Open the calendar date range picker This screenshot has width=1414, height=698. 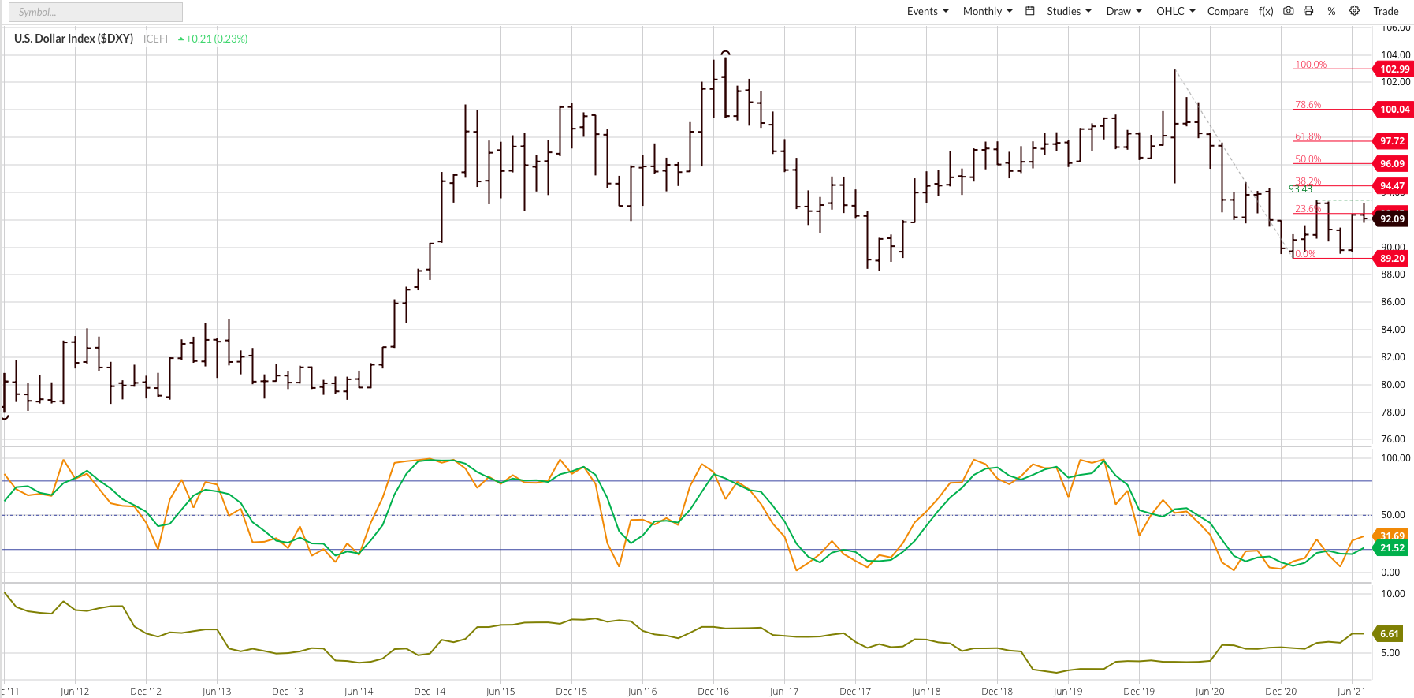[1029, 11]
